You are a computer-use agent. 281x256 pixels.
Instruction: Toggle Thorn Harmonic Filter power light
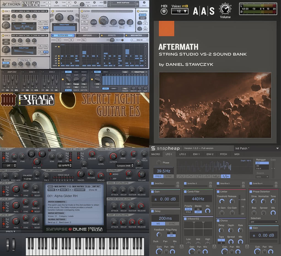tap(53, 11)
